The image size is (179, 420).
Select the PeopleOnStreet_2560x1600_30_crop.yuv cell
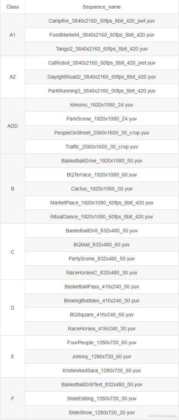(101, 133)
